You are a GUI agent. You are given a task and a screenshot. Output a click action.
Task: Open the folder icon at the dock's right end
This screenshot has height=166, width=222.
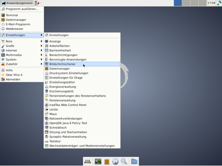pos(134,161)
